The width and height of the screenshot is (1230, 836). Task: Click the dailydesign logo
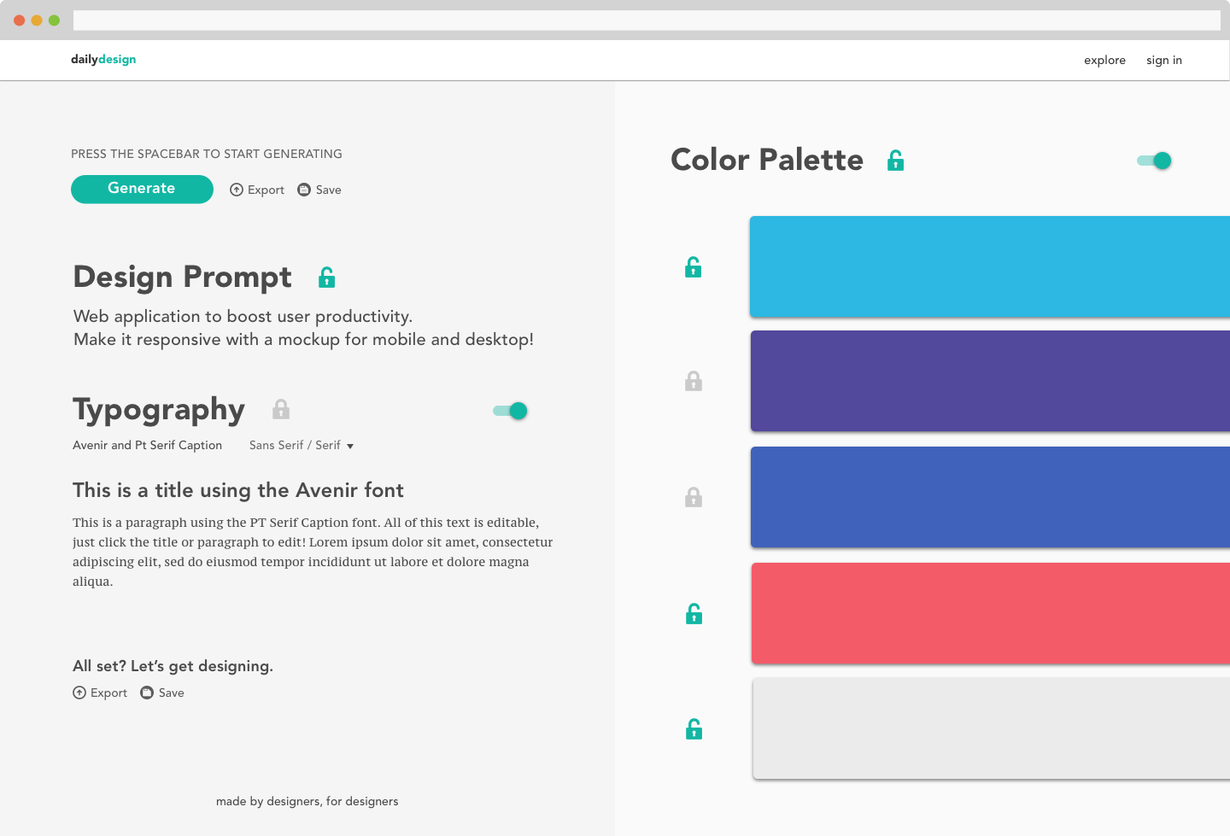coord(103,60)
